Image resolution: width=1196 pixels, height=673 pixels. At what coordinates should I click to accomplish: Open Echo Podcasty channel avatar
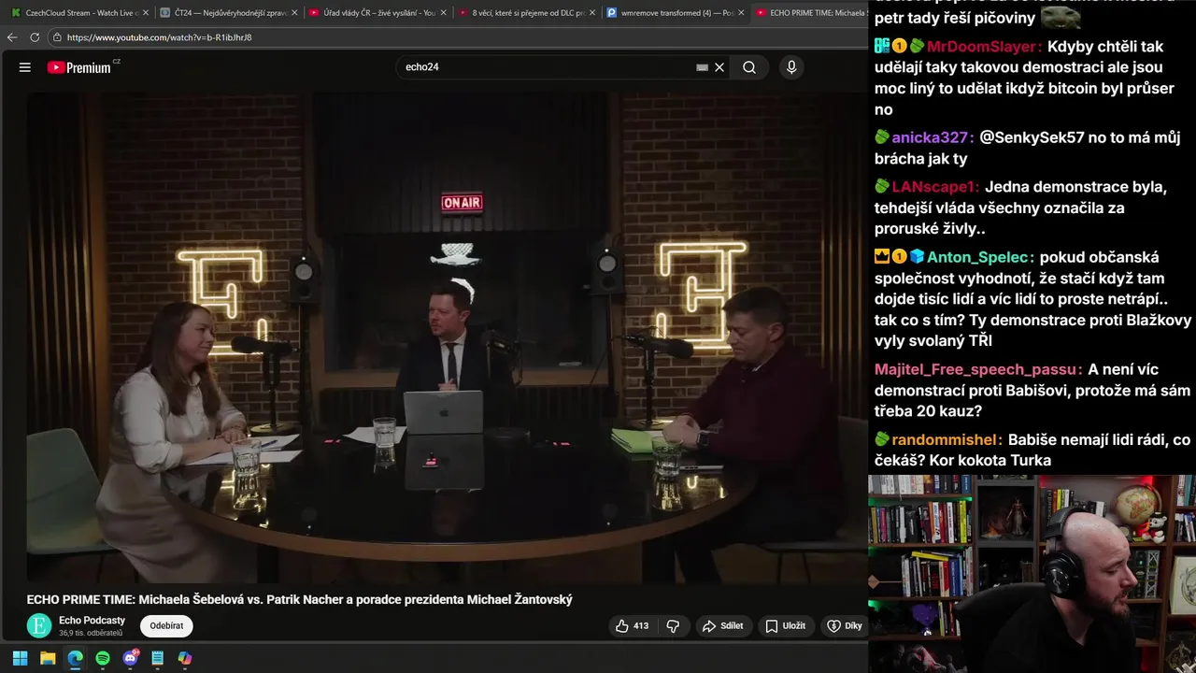[39, 626]
